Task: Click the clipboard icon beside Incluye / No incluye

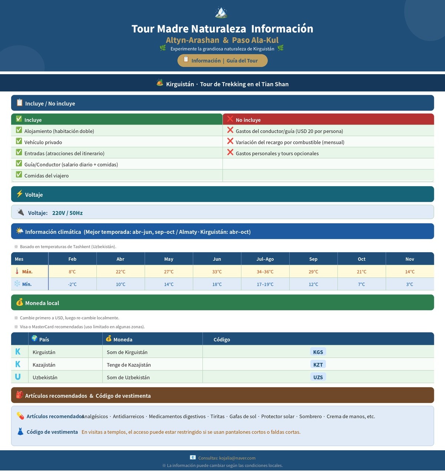Action: click(19, 103)
